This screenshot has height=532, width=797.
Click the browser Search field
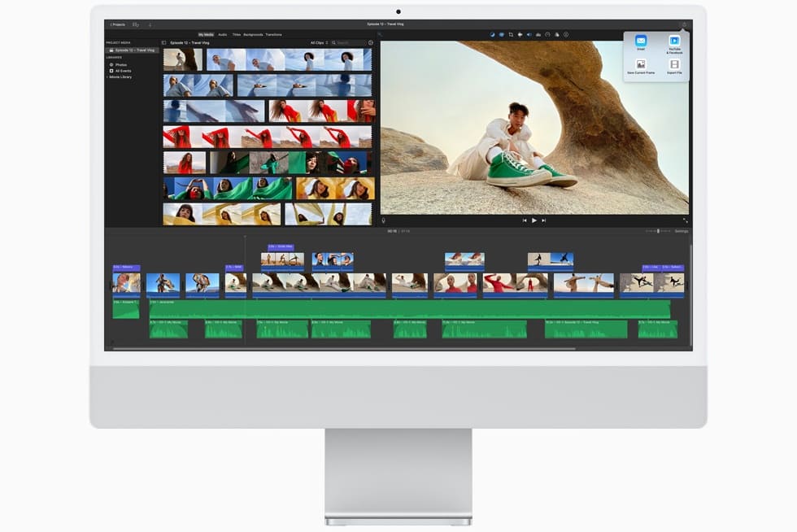[349, 43]
